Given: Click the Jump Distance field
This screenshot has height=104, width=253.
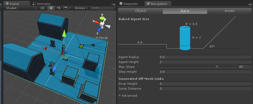Looking at the screenshot, I should pos(205,89).
